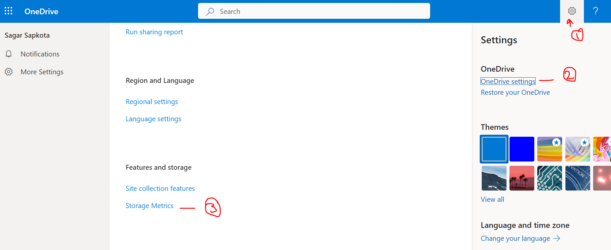The width and height of the screenshot is (611, 250).
Task: Click the Region and Language heading
Action: coord(160,81)
